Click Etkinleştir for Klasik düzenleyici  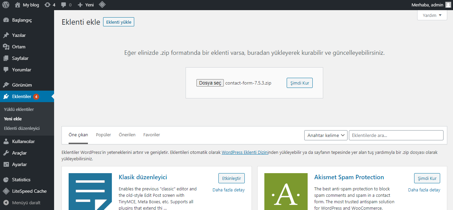(232, 178)
